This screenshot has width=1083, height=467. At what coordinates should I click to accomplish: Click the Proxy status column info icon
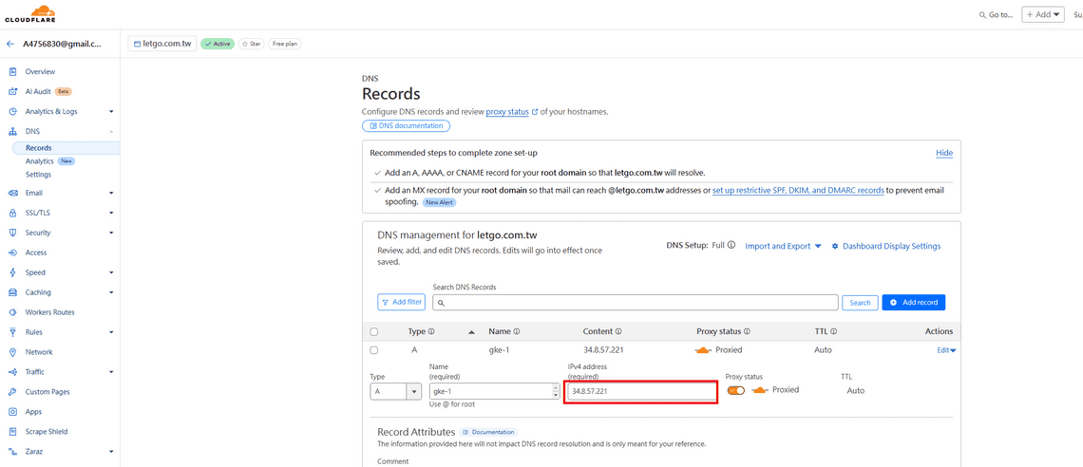click(747, 332)
